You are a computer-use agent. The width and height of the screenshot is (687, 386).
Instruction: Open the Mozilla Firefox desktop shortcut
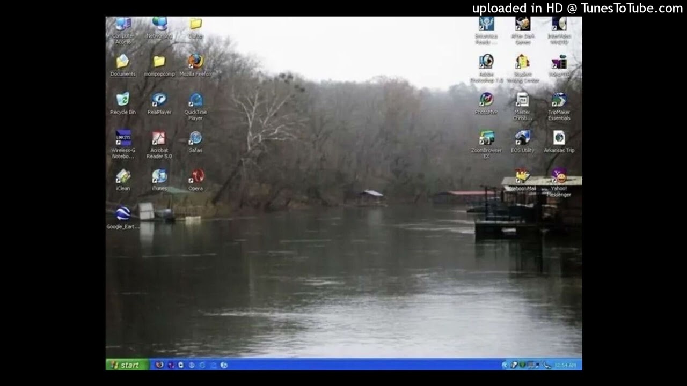pos(195,66)
